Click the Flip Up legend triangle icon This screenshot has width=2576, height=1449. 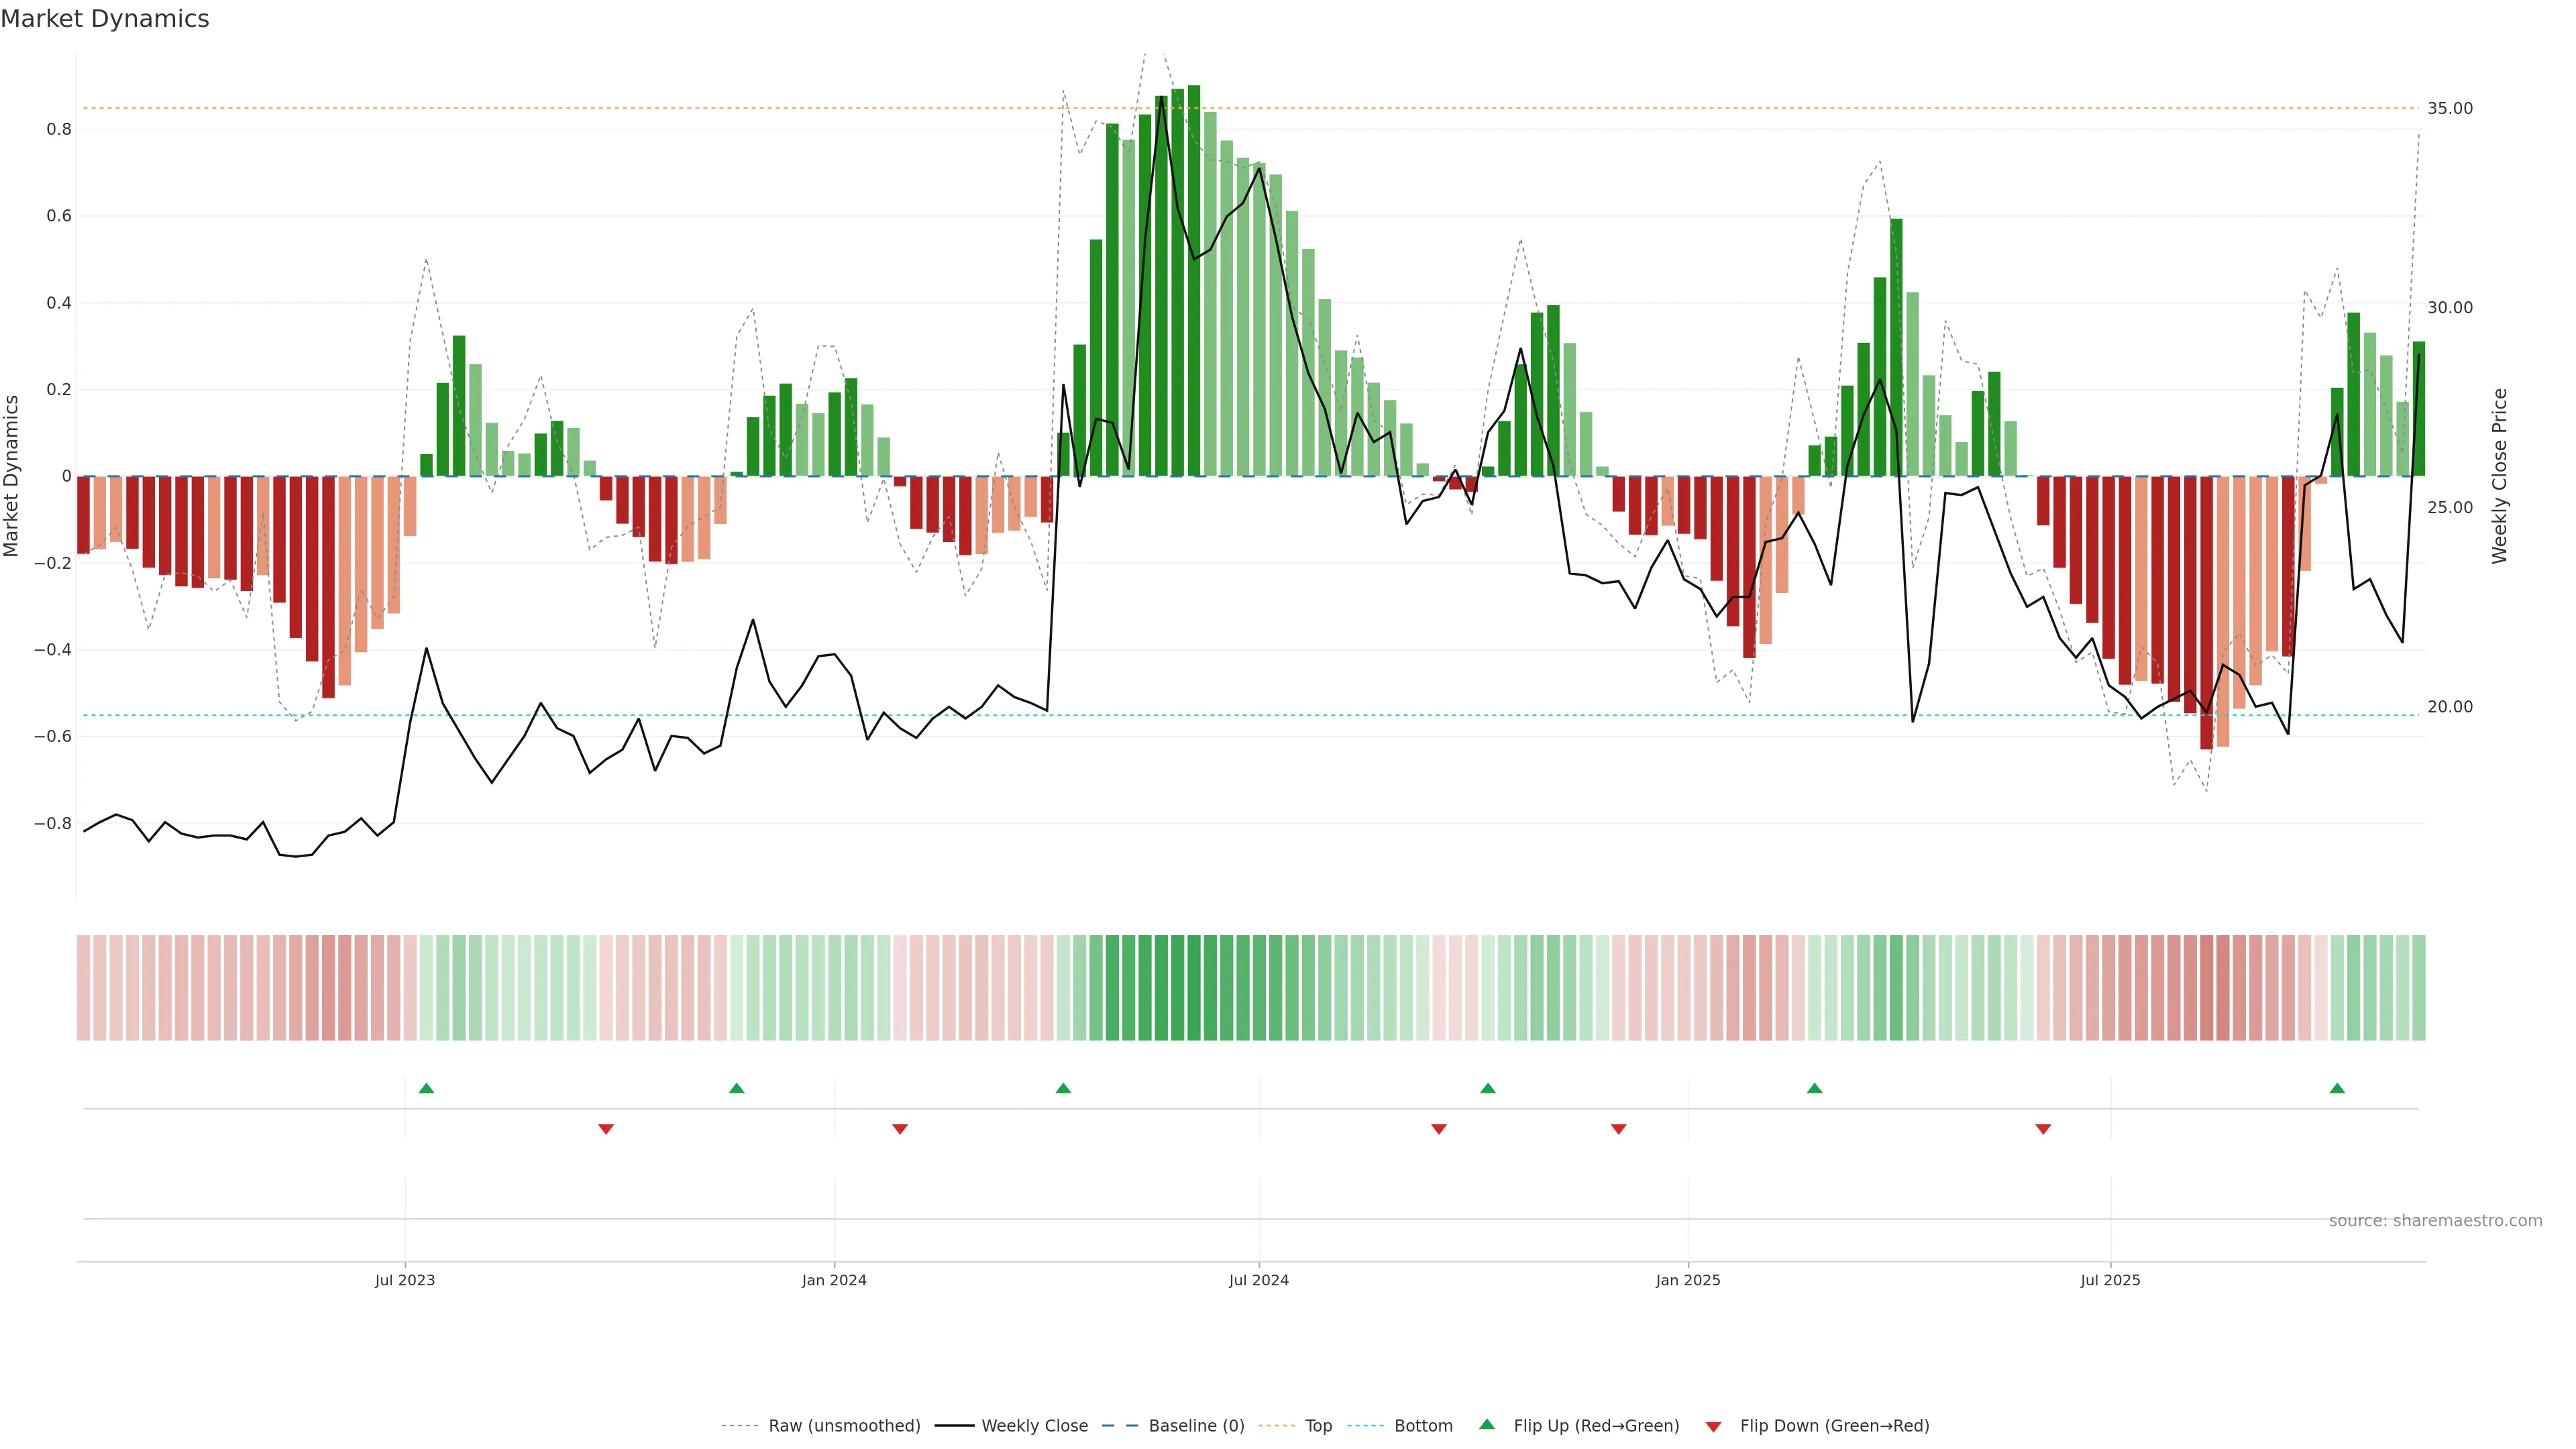1487,1424
